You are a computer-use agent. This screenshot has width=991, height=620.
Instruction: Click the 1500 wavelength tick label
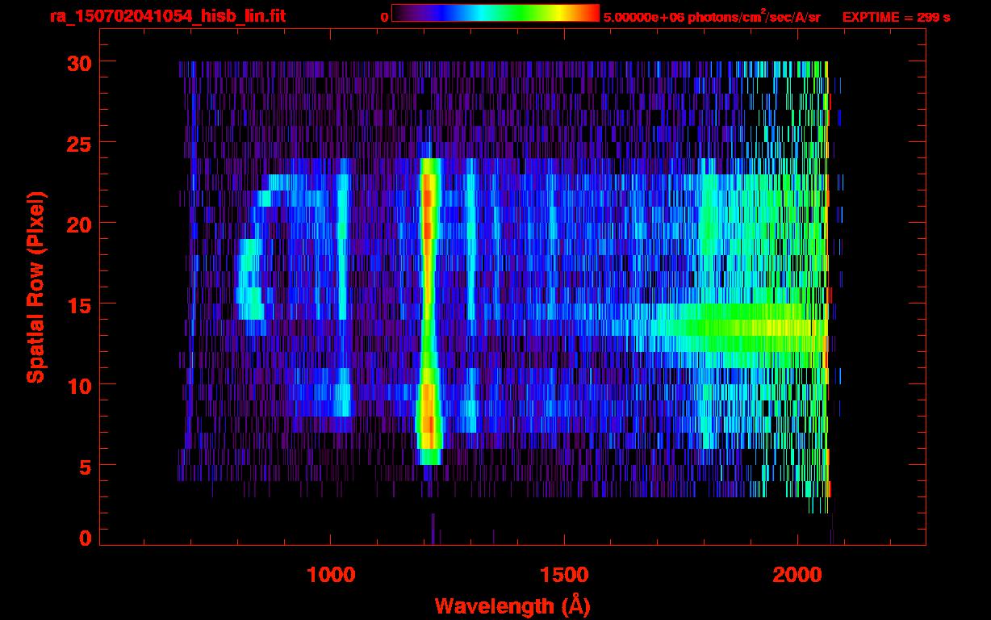(563, 575)
